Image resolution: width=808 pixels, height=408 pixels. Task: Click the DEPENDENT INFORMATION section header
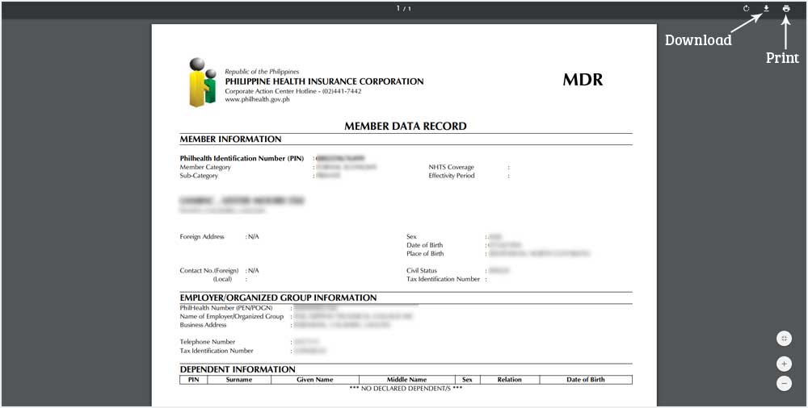pyautogui.click(x=238, y=369)
